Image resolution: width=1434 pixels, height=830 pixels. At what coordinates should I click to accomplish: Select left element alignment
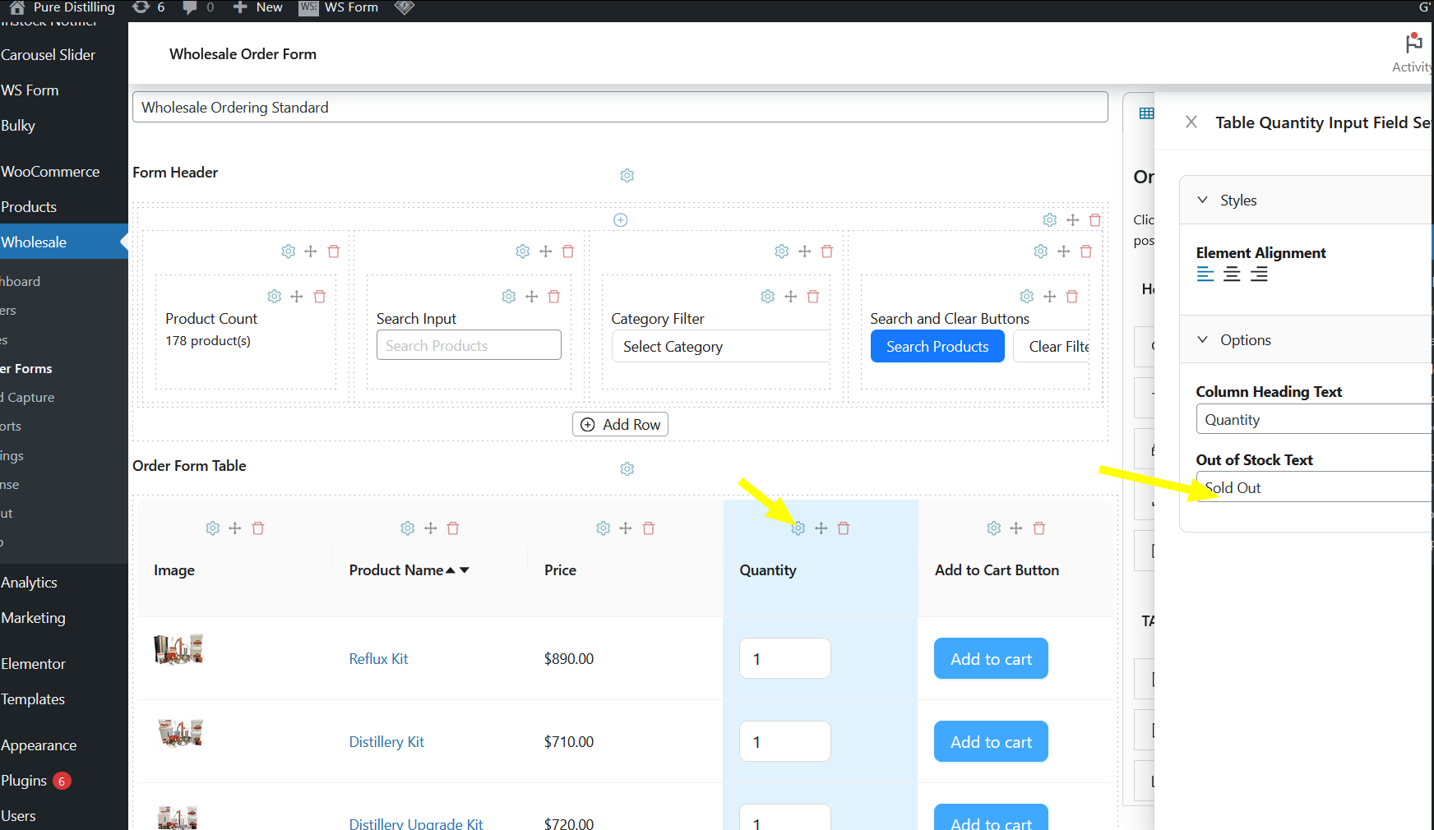point(1205,274)
